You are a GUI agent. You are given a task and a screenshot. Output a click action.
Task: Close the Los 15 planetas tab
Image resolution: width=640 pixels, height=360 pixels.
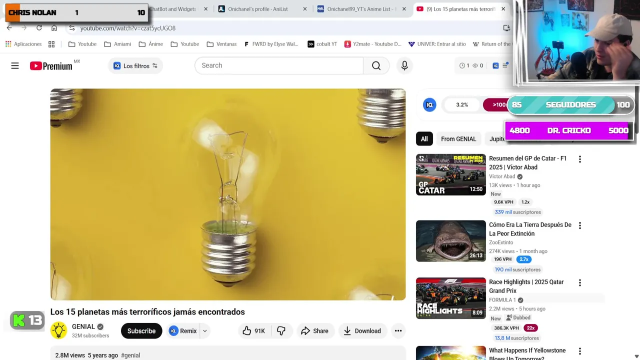[503, 9]
